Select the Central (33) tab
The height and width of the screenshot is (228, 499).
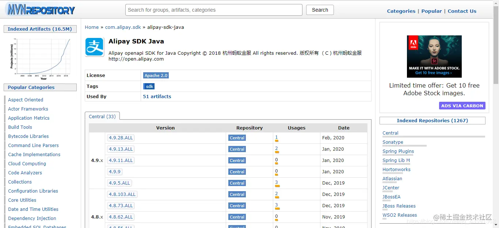102,116
